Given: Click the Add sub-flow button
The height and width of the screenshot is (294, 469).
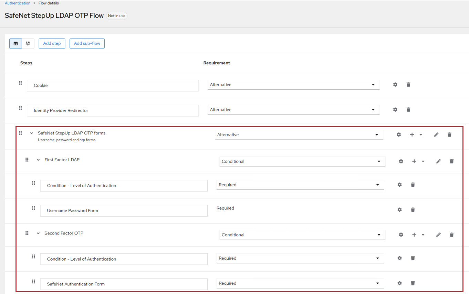Looking at the screenshot, I should tap(87, 44).
